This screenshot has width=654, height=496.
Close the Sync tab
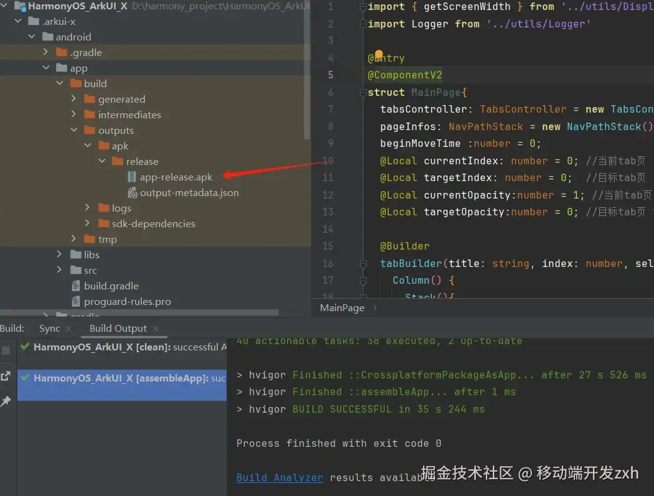pyautogui.click(x=68, y=329)
